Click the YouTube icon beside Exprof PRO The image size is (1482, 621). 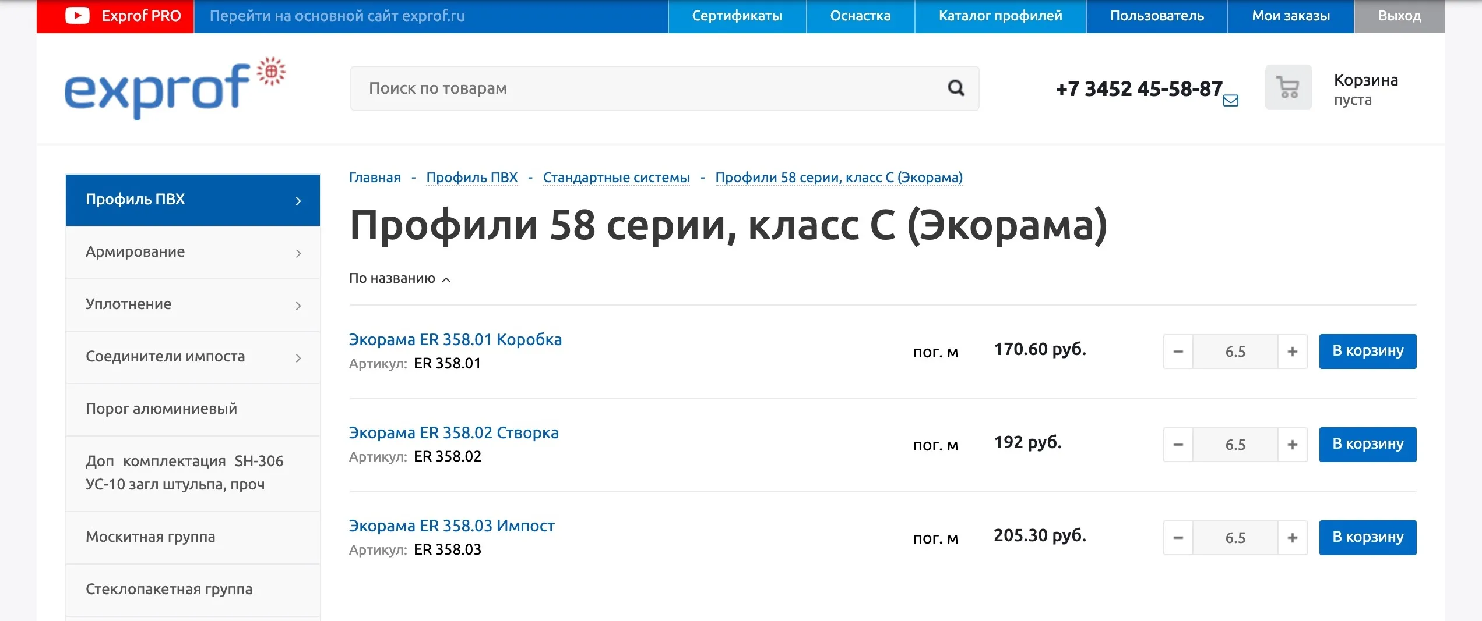[x=77, y=16]
